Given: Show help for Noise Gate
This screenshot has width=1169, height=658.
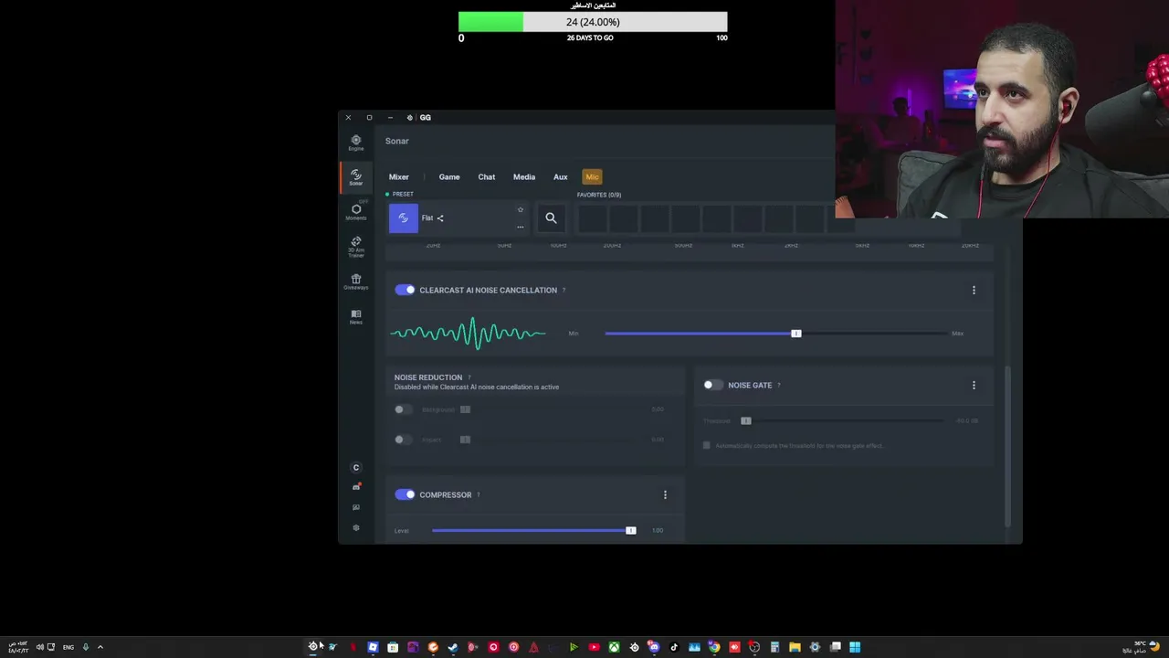Looking at the screenshot, I should click(778, 386).
